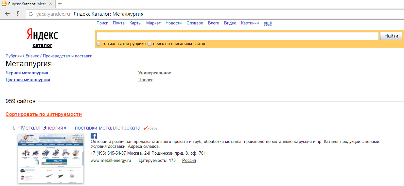The height and width of the screenshot is (186, 404).
Task: Click the red checkmark 'новое' badge
Action: pos(150,128)
